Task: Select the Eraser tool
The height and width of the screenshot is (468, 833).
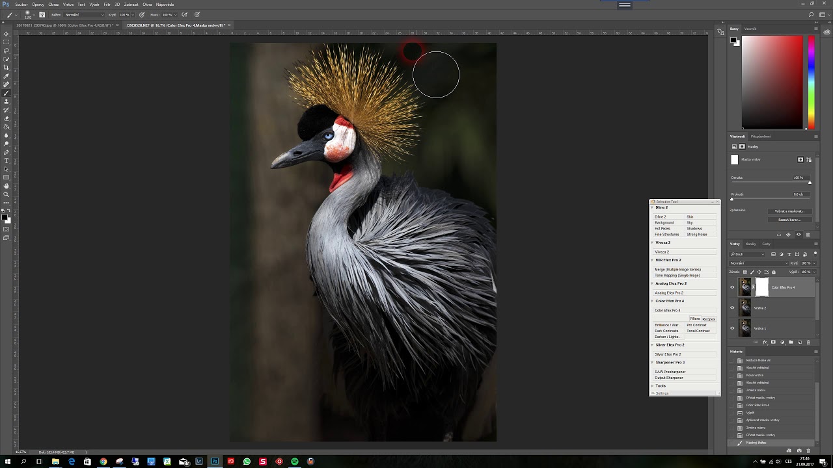Action: tap(7, 118)
